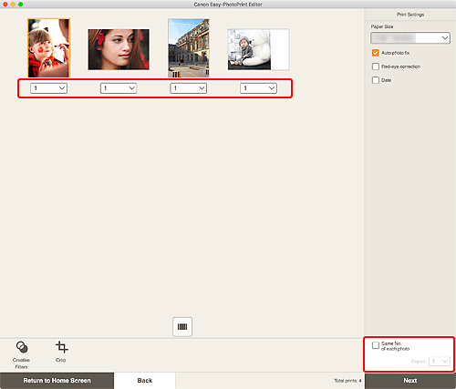Enable Red-eye correction checkbox
This screenshot has height=389, width=456.
(376, 67)
